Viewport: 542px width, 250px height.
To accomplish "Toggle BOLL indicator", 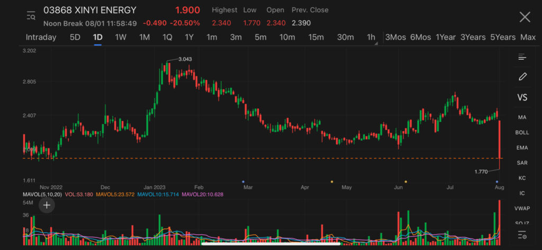I will coord(522,133).
